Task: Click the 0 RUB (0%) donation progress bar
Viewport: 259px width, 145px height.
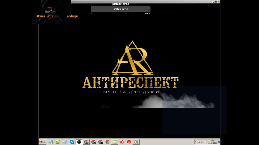Action: tap(120, 9)
